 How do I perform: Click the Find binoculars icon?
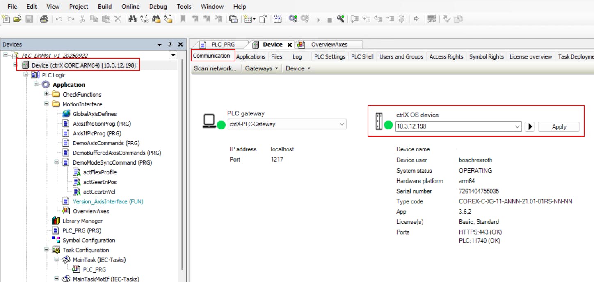(132, 19)
